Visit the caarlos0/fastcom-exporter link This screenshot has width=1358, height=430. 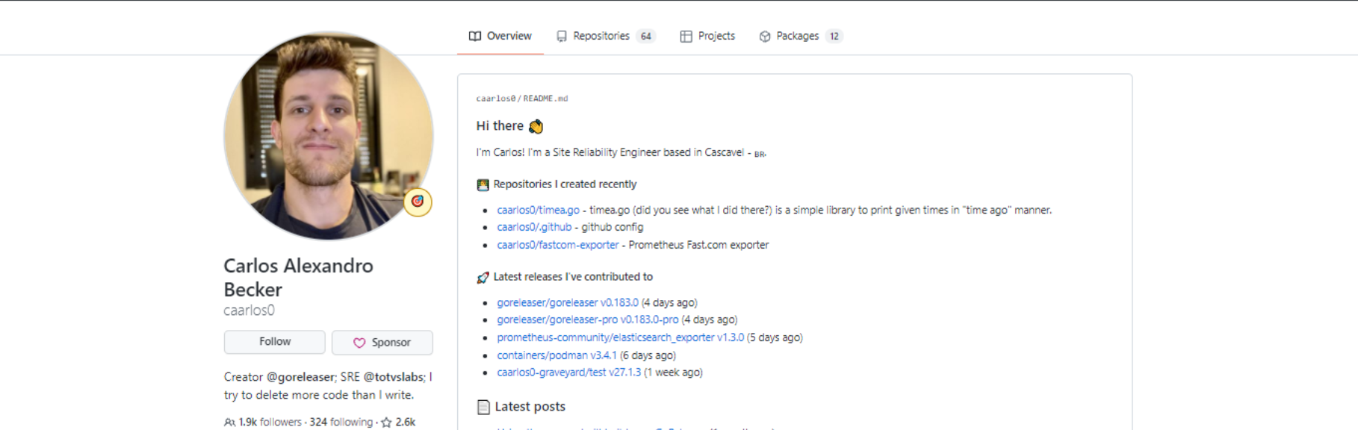558,245
